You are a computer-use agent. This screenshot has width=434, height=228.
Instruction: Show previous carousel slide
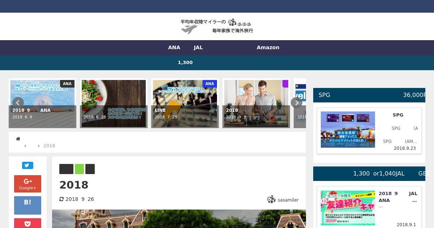(x=18, y=103)
